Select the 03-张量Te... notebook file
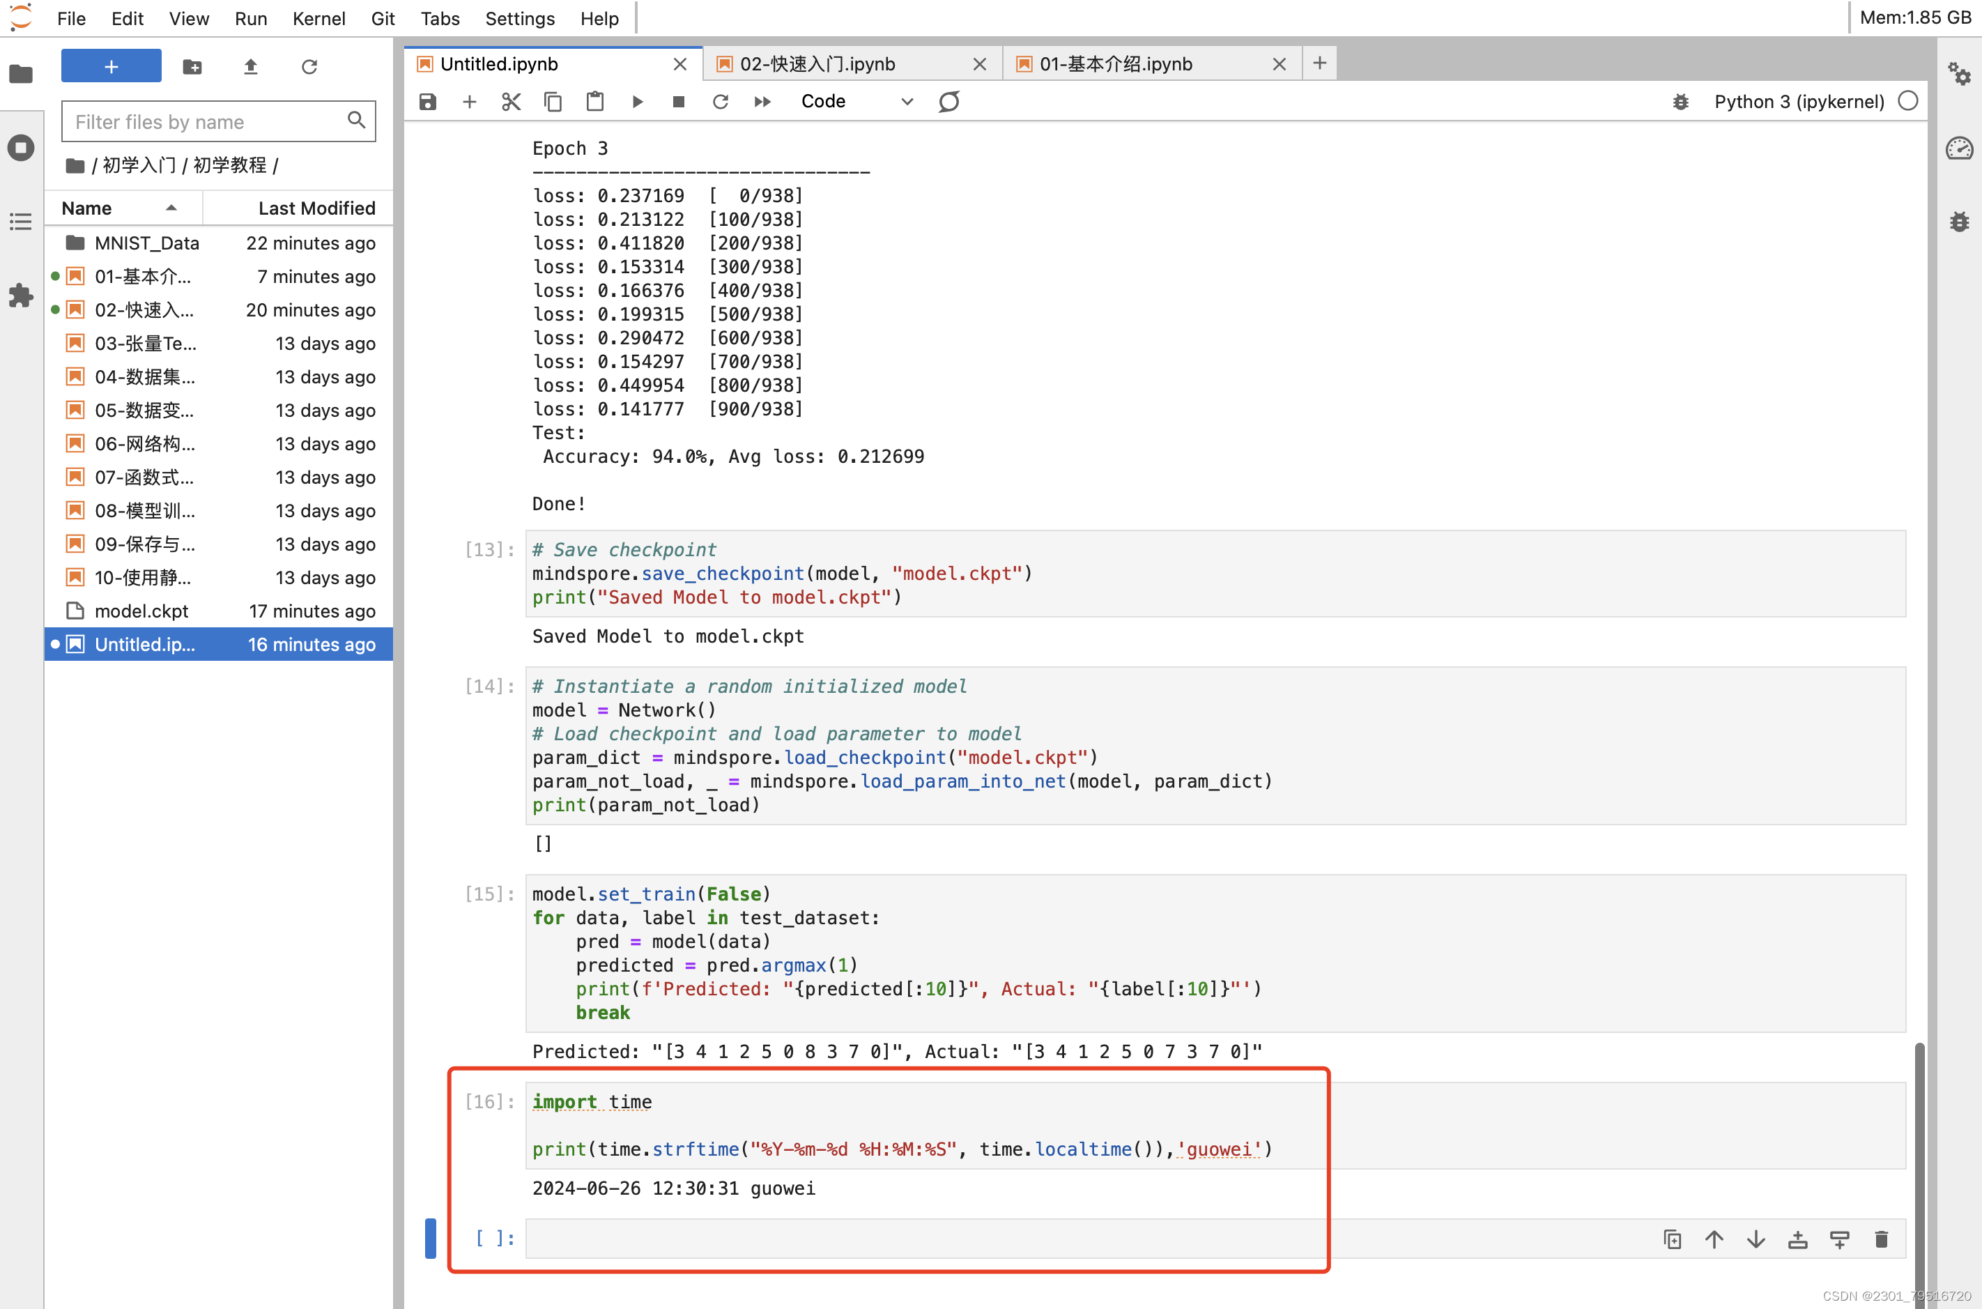 click(x=219, y=343)
